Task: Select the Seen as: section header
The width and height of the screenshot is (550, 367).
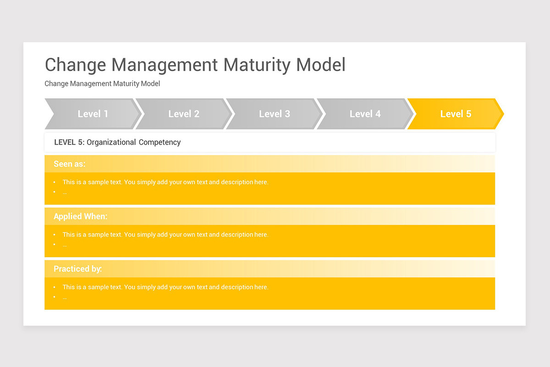Action: [69, 164]
